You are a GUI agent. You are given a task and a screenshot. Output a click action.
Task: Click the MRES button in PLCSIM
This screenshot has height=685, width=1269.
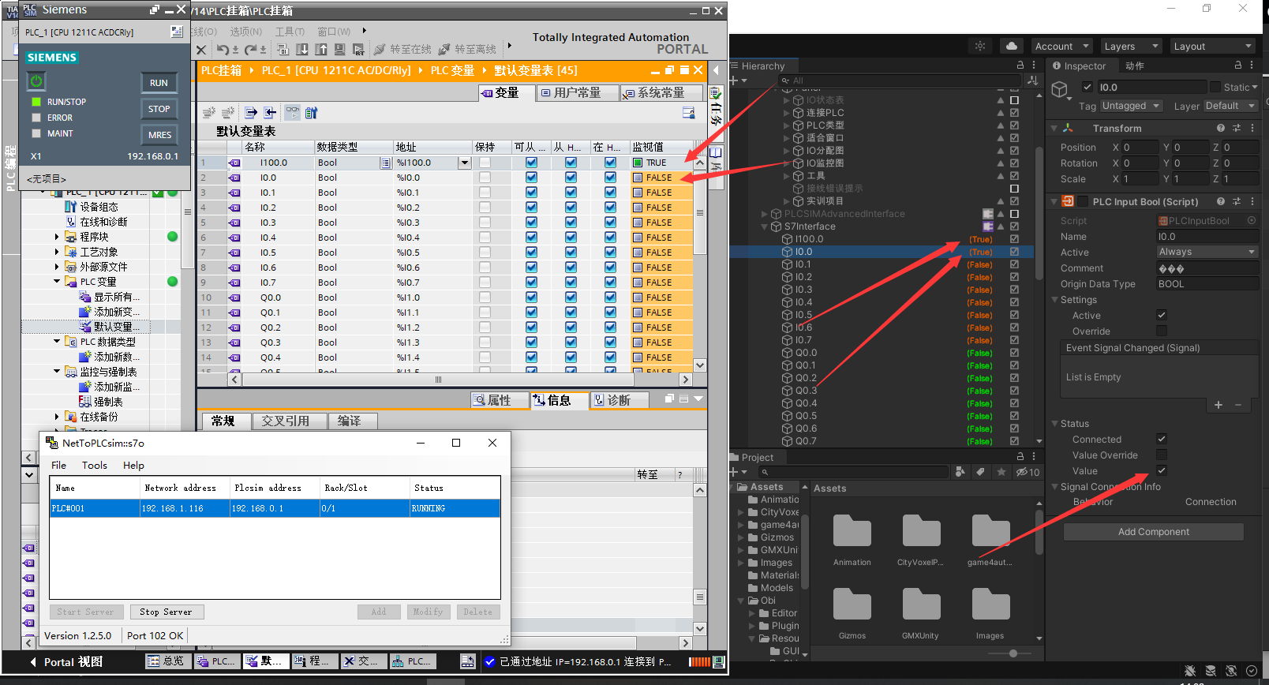(159, 135)
